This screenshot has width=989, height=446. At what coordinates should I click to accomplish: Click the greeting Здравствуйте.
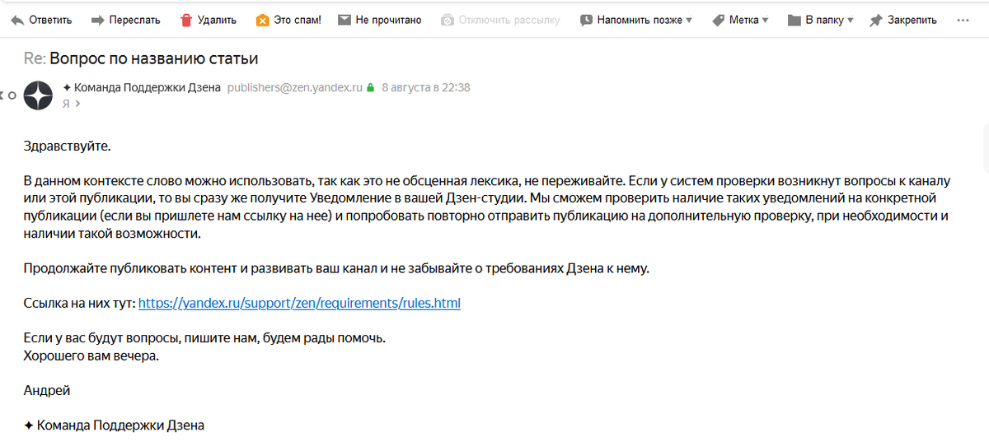point(67,146)
